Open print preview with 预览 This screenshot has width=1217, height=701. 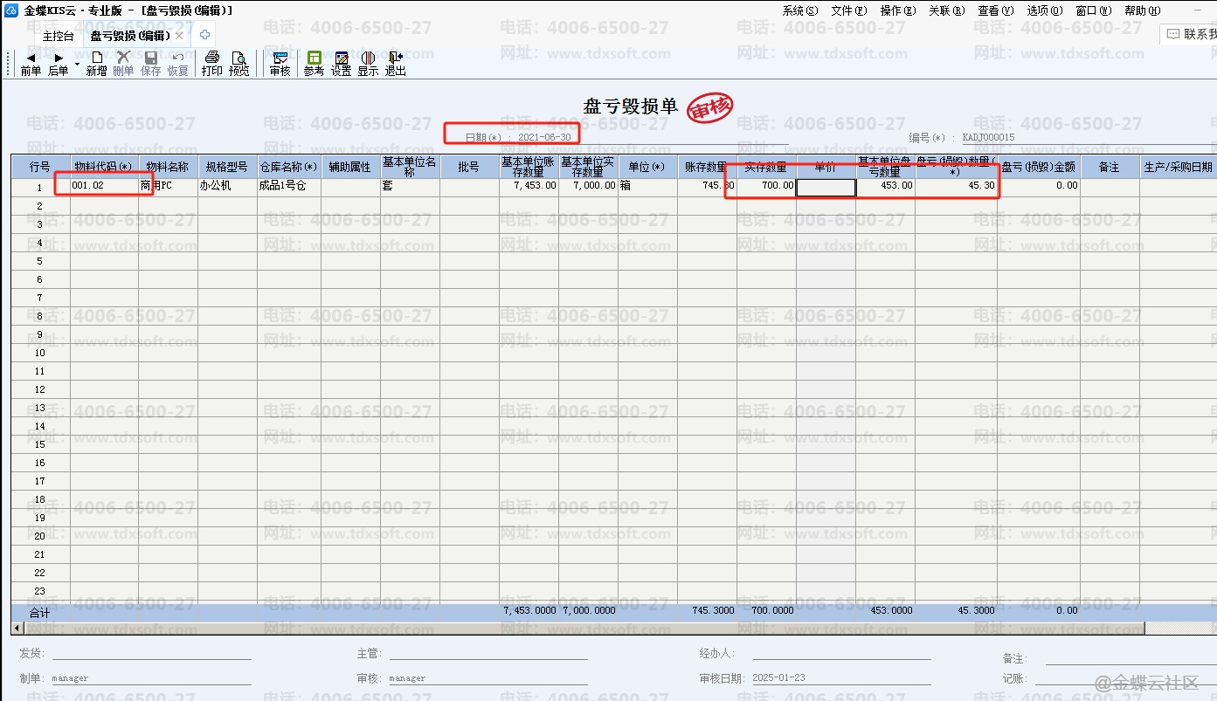pyautogui.click(x=239, y=64)
